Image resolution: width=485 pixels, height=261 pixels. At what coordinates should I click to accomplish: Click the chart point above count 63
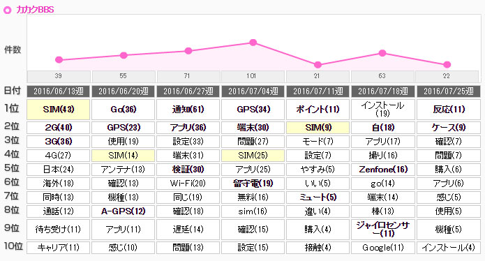382,53
